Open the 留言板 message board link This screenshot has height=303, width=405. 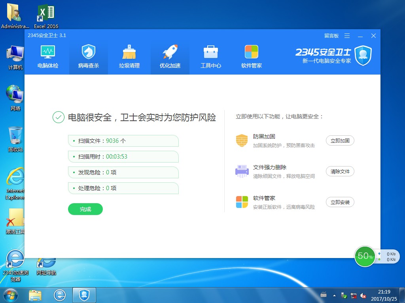tap(331, 36)
